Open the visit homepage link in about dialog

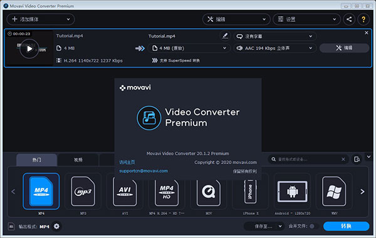pyautogui.click(x=127, y=162)
